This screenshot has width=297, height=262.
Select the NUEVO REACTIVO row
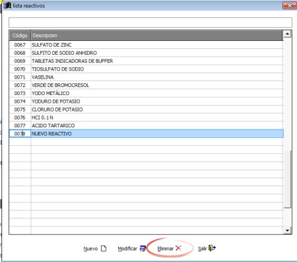tap(147, 134)
